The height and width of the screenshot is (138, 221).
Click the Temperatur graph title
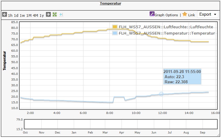[110, 3]
